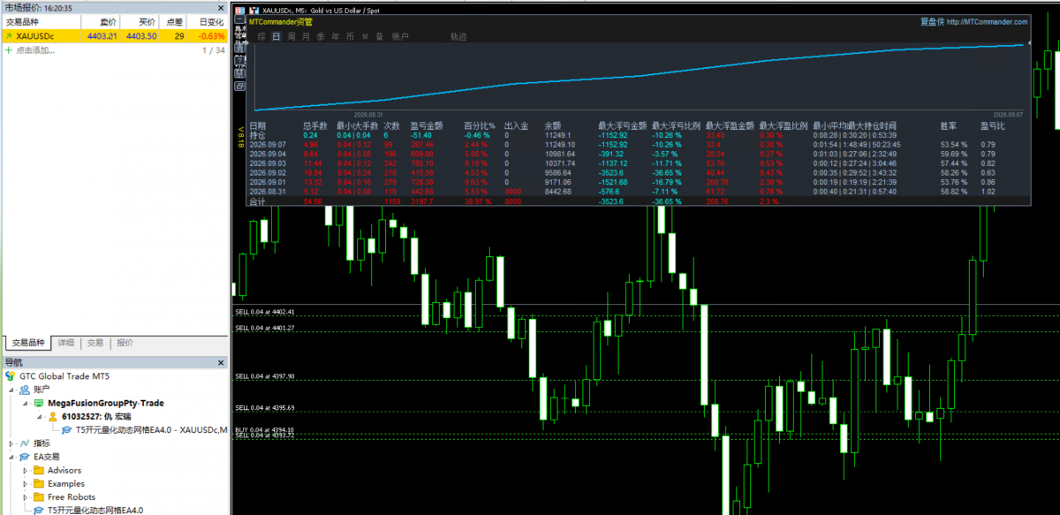Collapse the 账户 accounts tree node
Image resolution: width=1060 pixels, height=515 pixels.
(11, 390)
